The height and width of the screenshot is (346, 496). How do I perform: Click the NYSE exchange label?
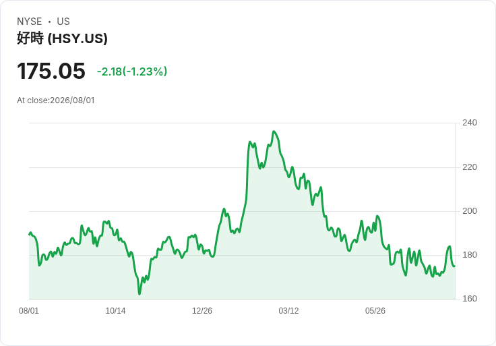30,22
